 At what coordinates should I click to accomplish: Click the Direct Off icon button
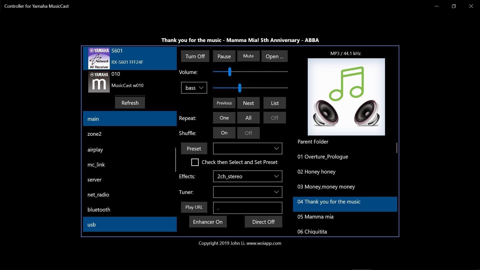263,221
